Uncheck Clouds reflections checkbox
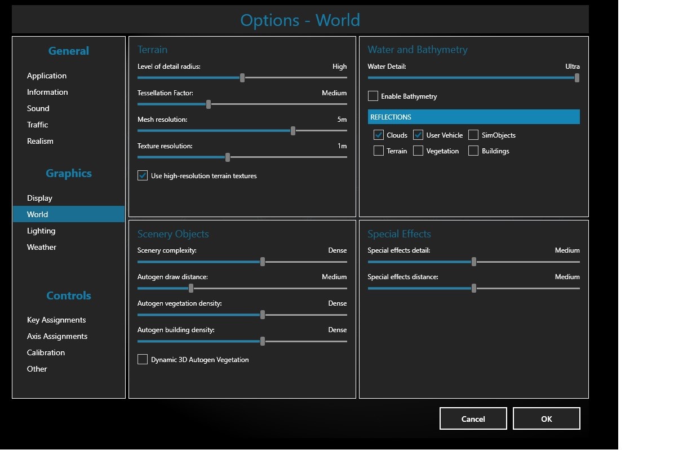Viewport: 674px width, 450px height. click(379, 135)
